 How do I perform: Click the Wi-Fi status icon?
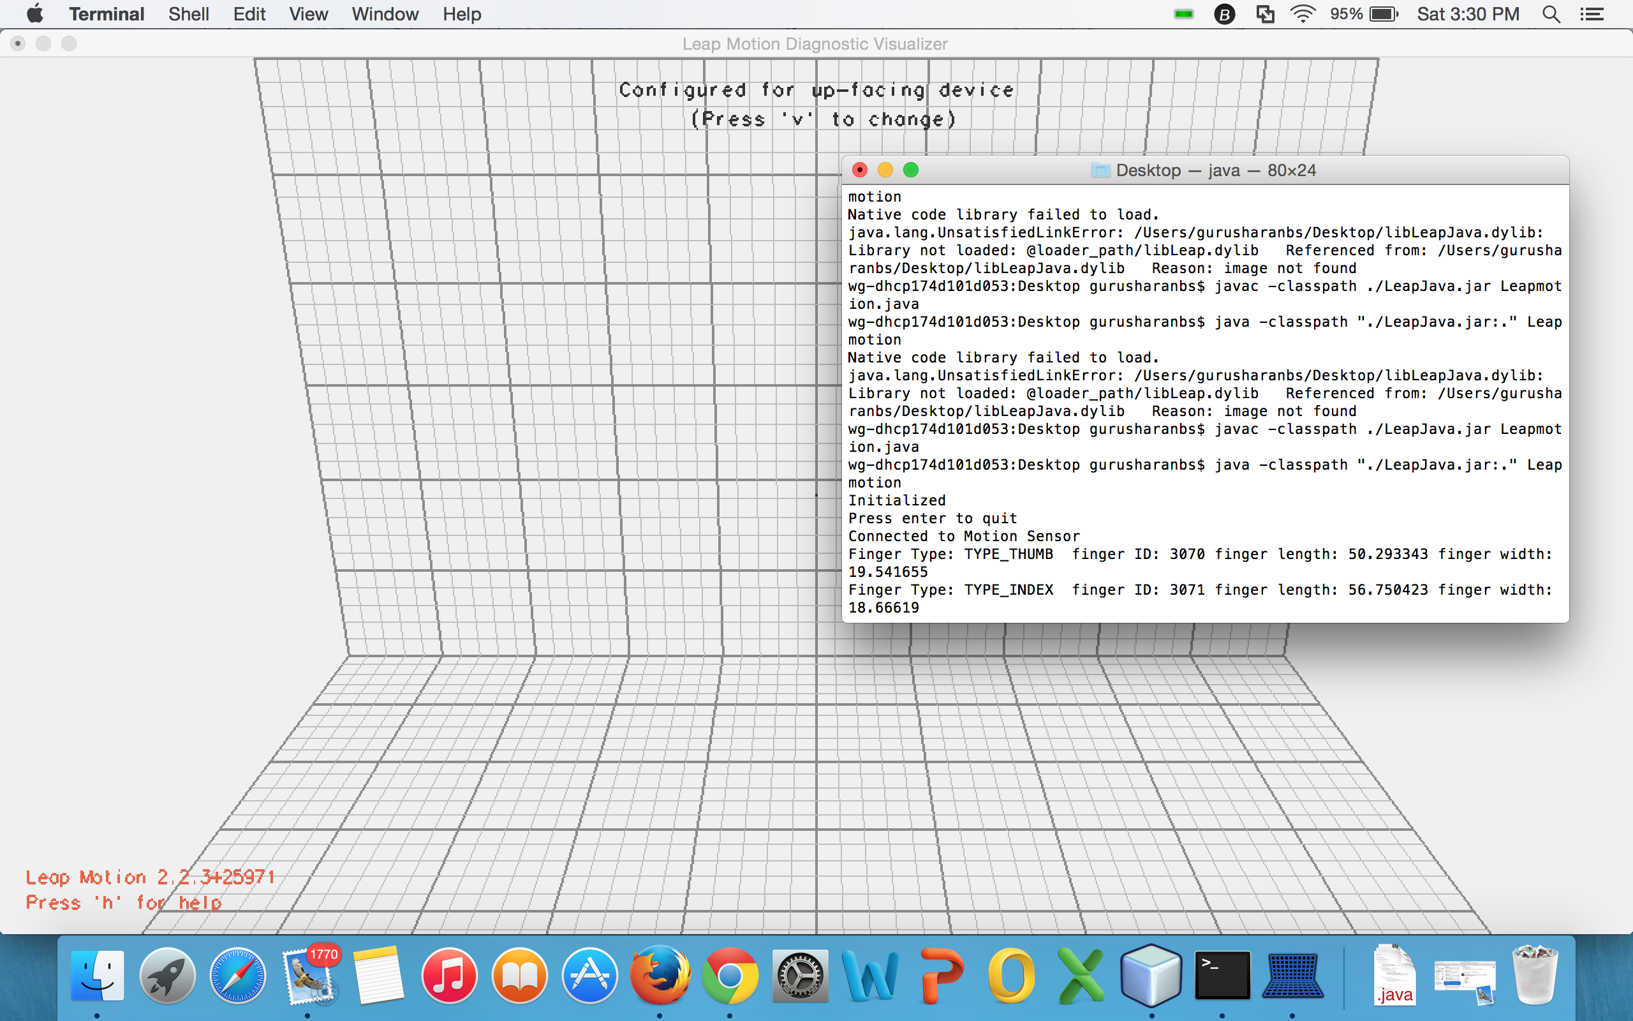[1303, 14]
